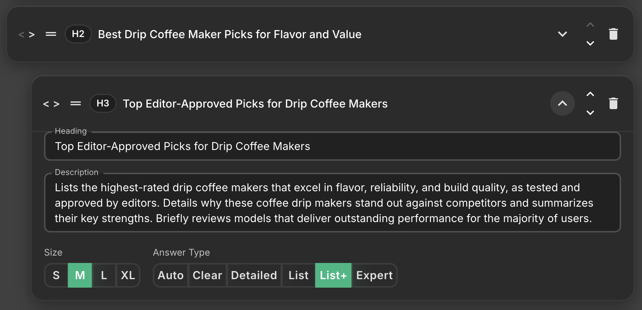Indent the H2 heading with right arrow
Screen dimensions: 642x310
32,35
